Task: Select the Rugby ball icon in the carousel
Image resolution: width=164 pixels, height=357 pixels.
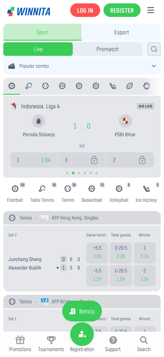Action: [x=130, y=86]
